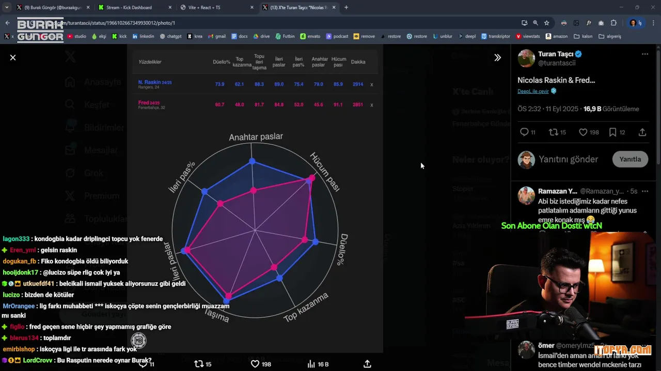The width and height of the screenshot is (661, 371).
Task: Open the studio bookmark
Action: click(x=77, y=36)
